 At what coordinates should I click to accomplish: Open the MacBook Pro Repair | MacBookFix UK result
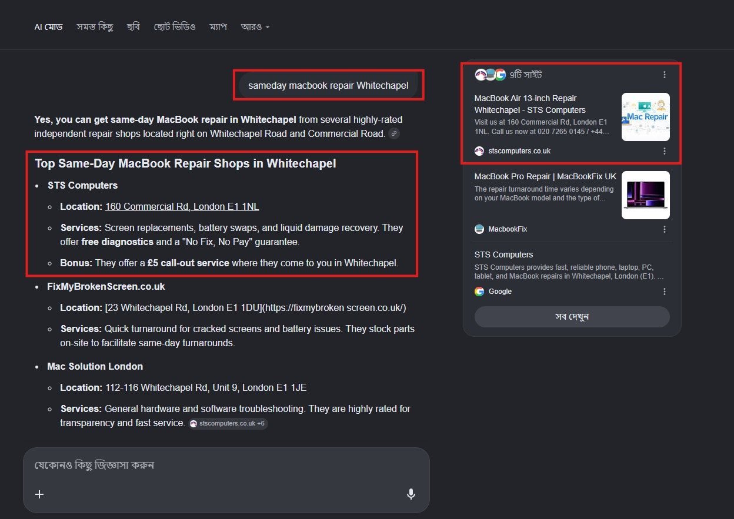tap(545, 176)
